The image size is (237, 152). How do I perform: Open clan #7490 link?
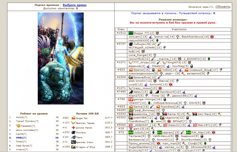tap(121, 92)
